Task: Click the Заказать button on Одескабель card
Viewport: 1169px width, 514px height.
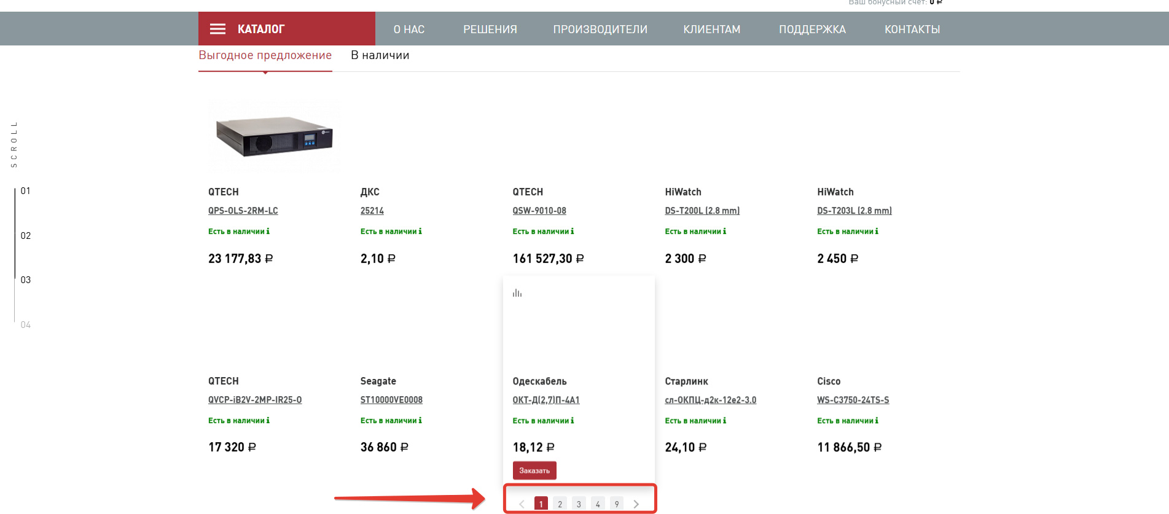Action: (534, 470)
